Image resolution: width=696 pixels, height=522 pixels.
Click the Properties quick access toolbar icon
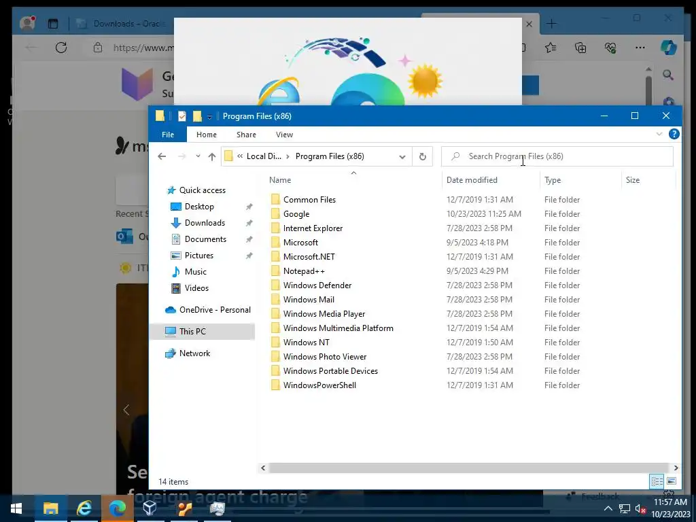click(182, 116)
